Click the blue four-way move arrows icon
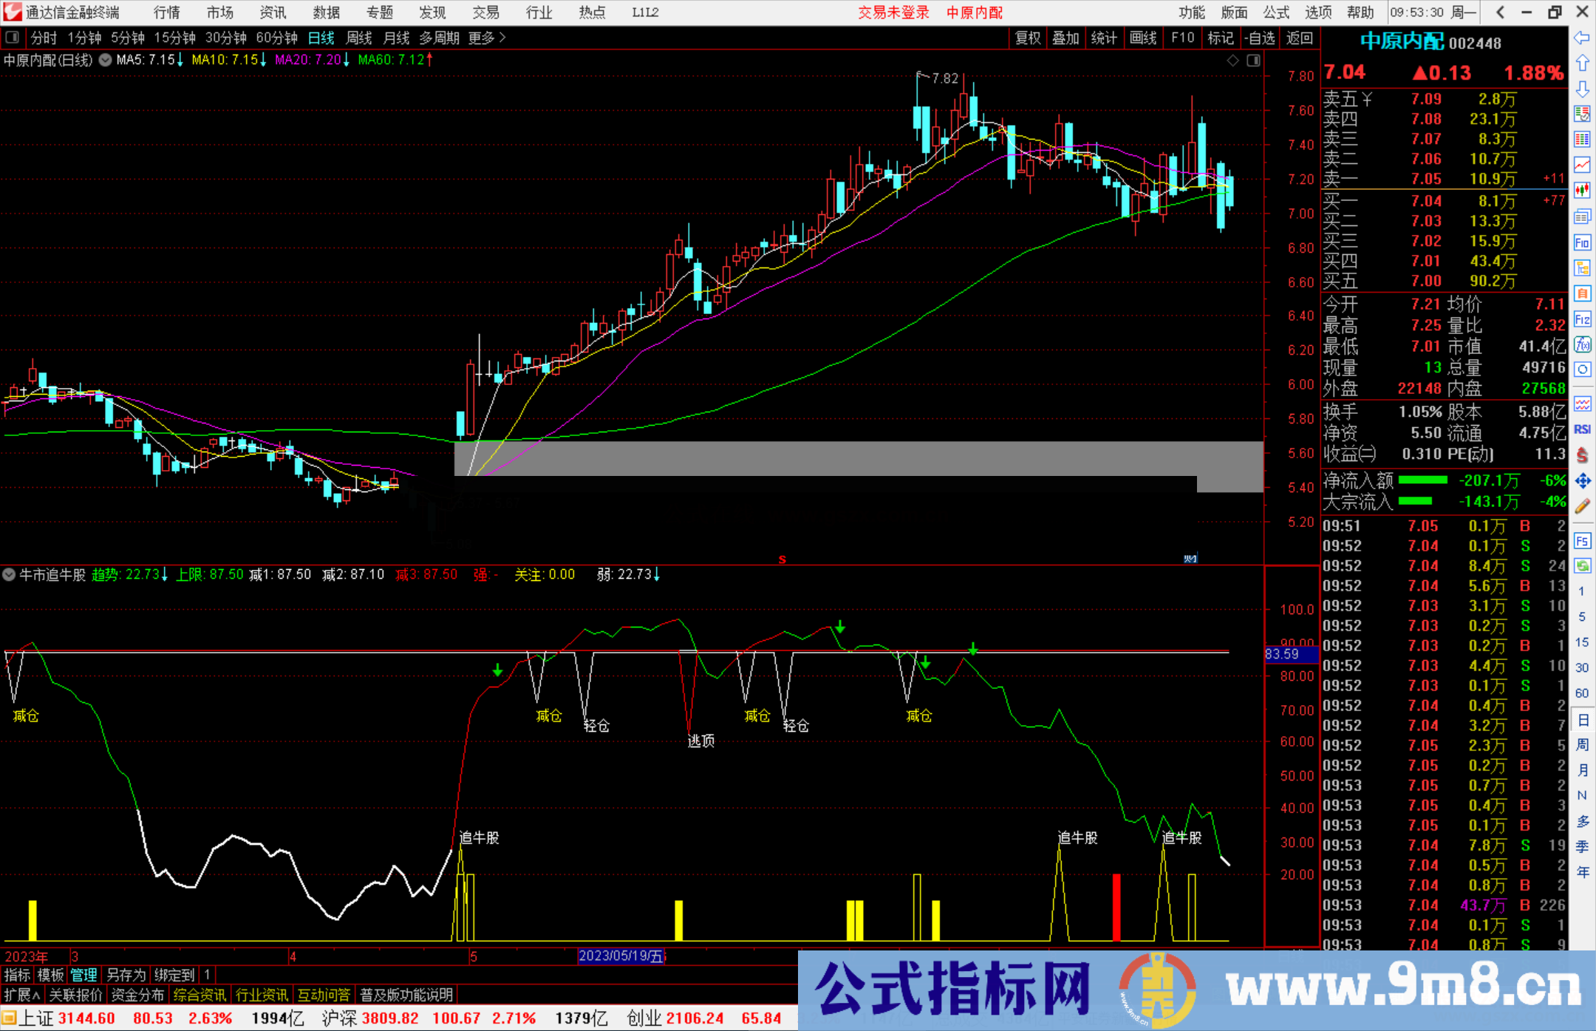The image size is (1596, 1031). (1582, 481)
